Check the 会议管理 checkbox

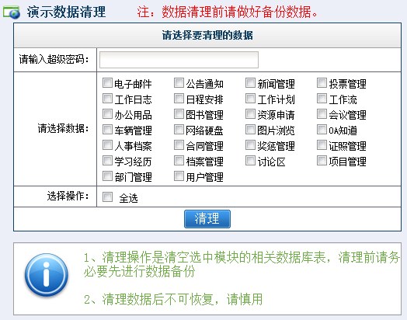tap(322, 114)
